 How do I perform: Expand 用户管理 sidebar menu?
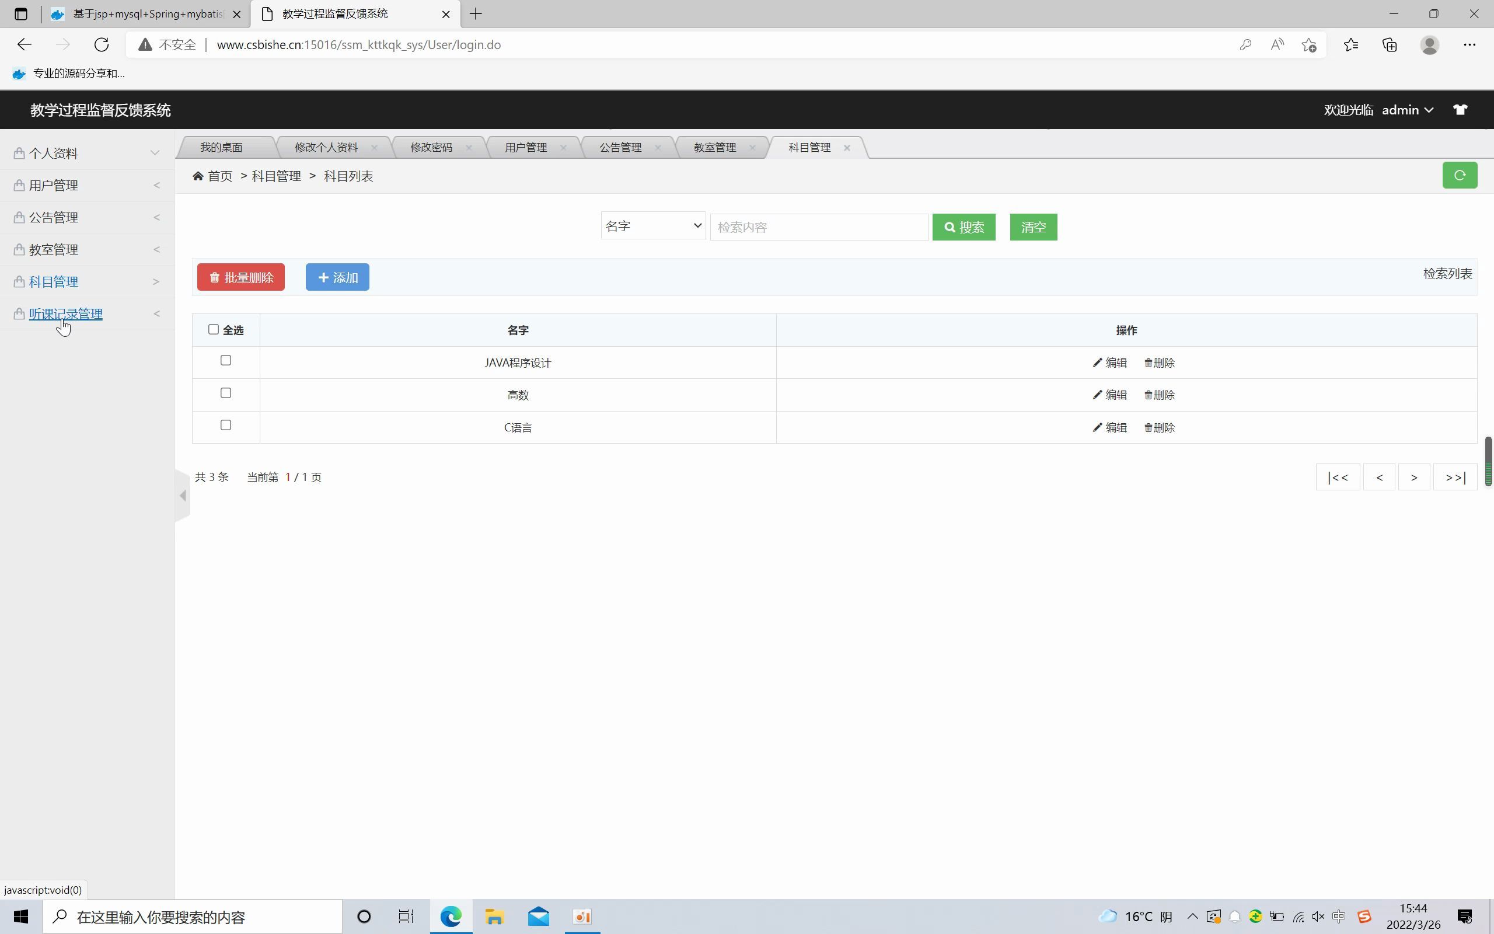coord(87,185)
